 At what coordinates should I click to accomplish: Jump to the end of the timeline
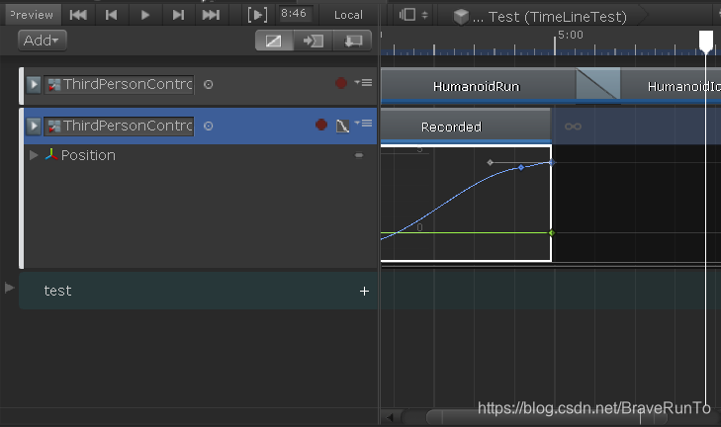[x=211, y=15]
